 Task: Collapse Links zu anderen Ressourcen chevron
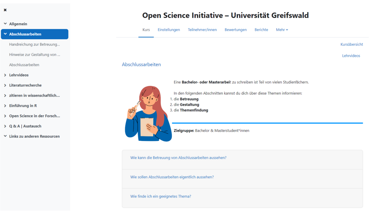(5, 136)
